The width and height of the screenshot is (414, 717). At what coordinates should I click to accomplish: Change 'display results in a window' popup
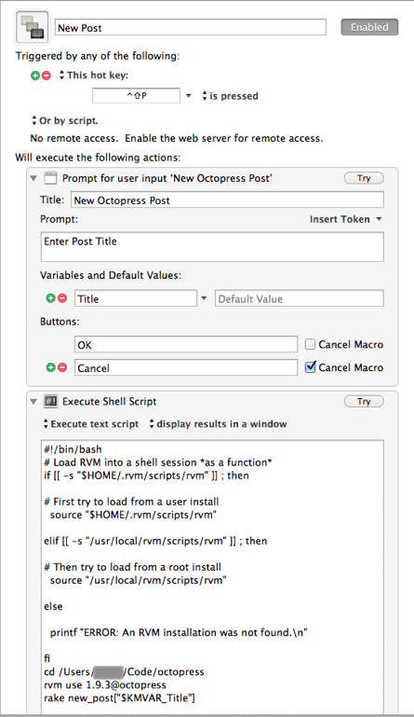tap(219, 424)
